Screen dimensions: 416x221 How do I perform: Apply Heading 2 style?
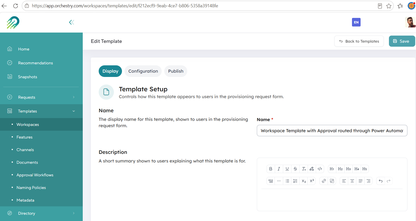pos(340,169)
